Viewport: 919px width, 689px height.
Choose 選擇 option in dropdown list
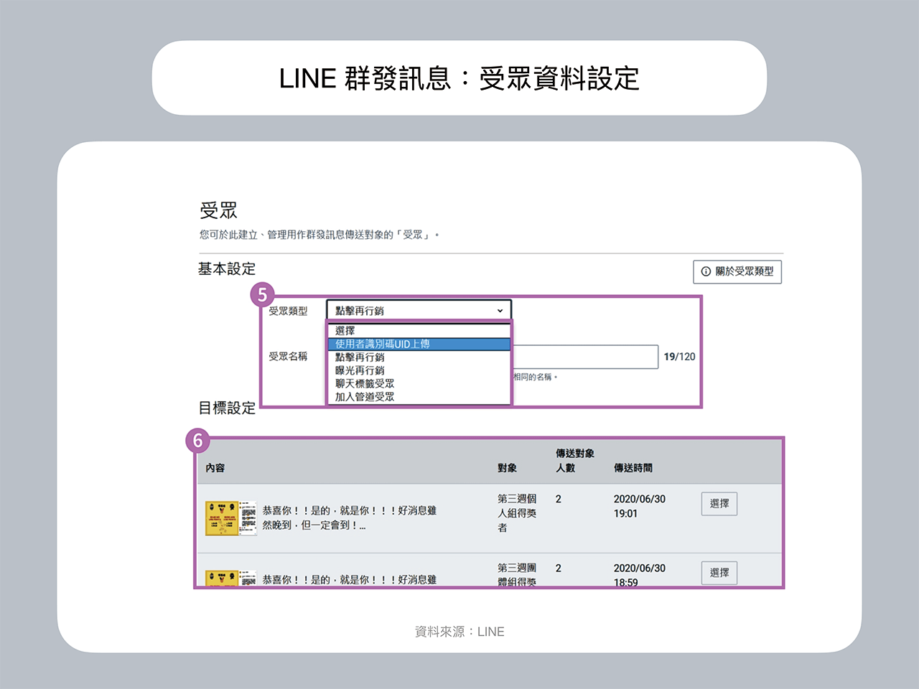[x=419, y=331]
